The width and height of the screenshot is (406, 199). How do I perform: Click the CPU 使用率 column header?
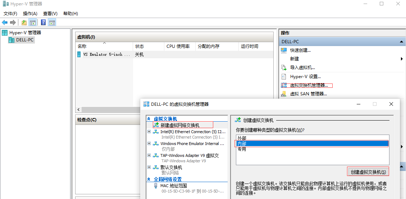(x=180, y=46)
